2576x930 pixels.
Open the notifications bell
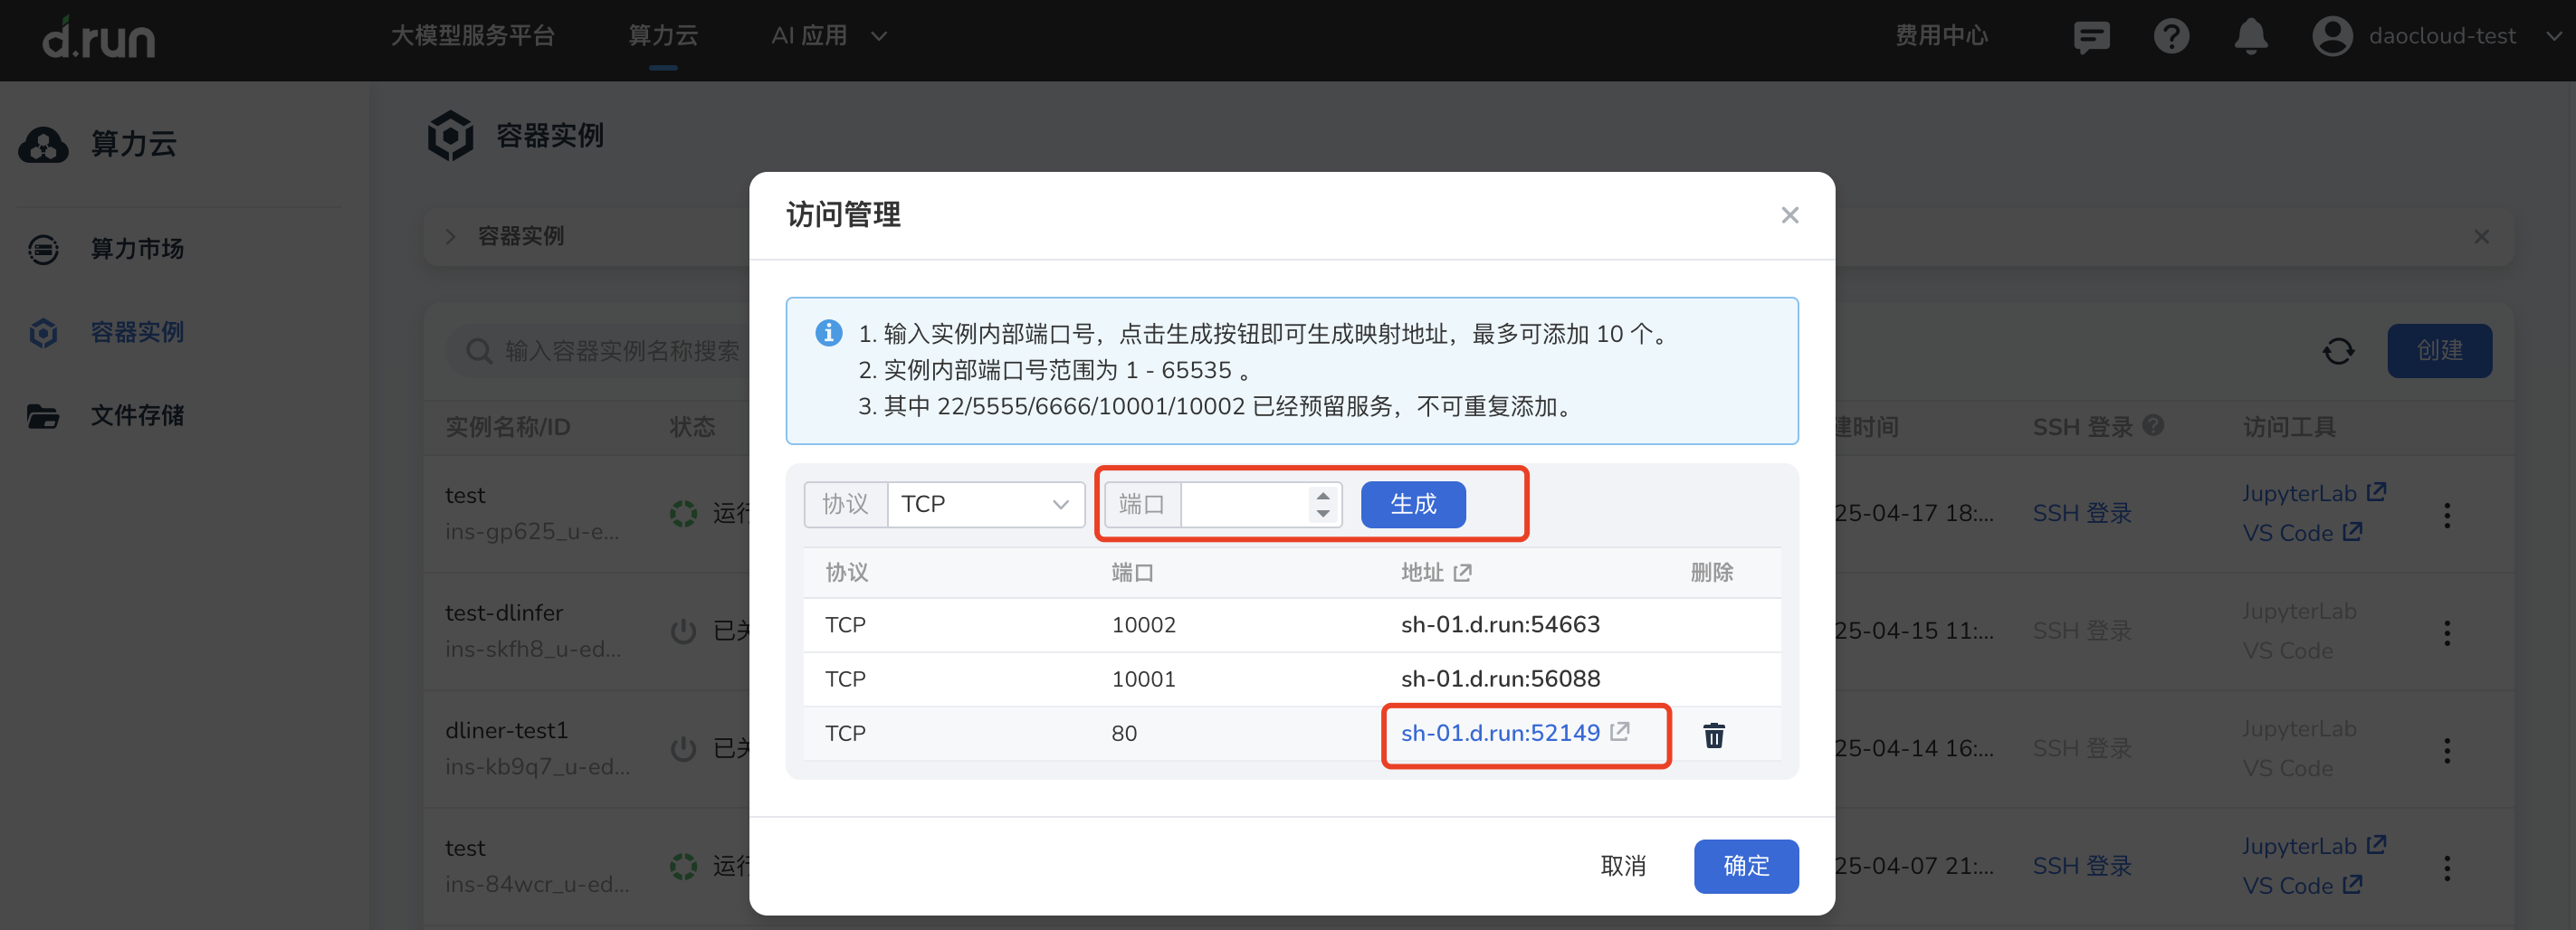pyautogui.click(x=2250, y=37)
